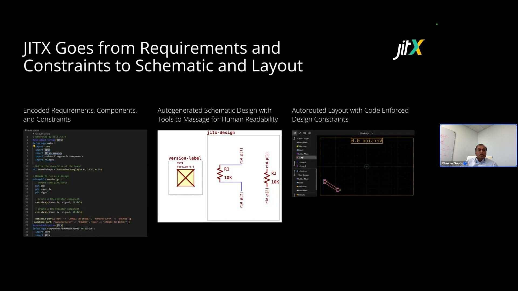This screenshot has height=291, width=518.
Task: Select the layers icon in the layout toolbar
Action: click(x=295, y=133)
